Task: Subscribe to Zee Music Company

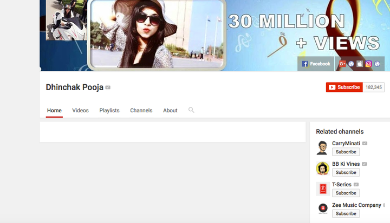Action: [346, 214]
